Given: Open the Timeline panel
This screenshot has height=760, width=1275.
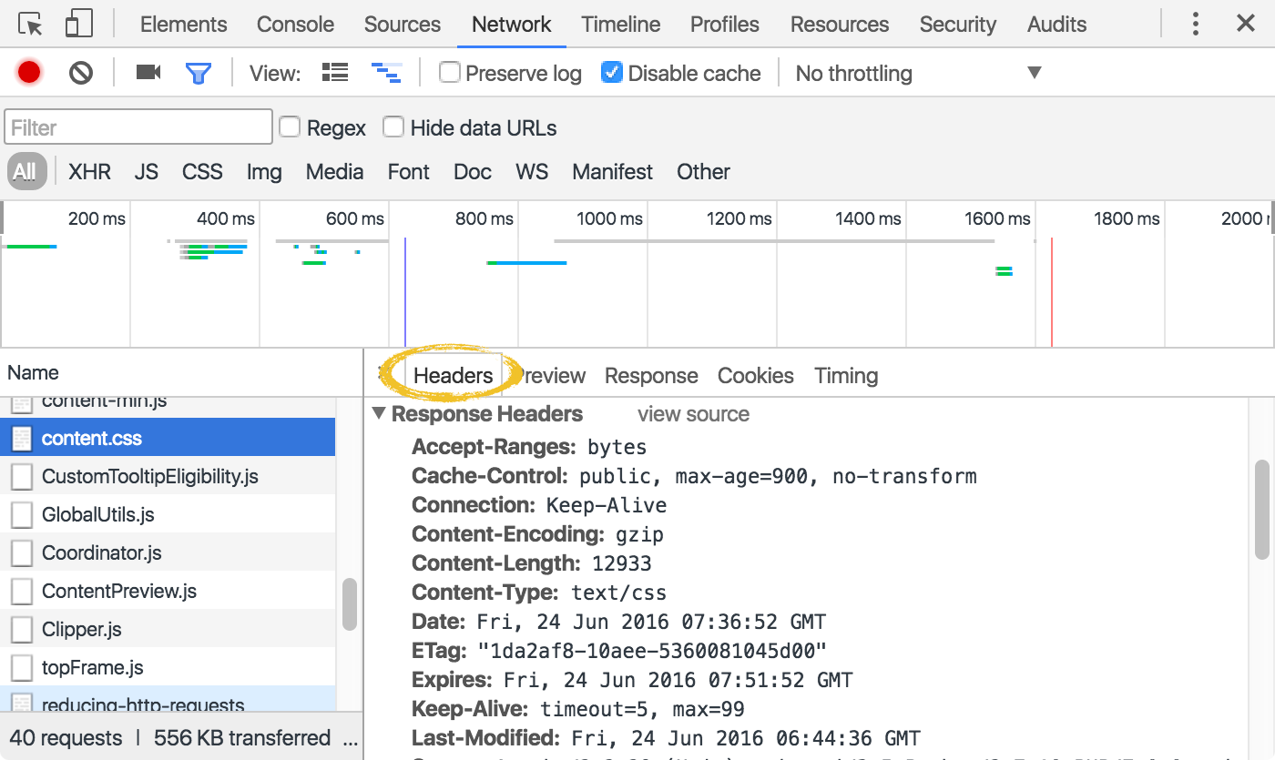Looking at the screenshot, I should (620, 25).
